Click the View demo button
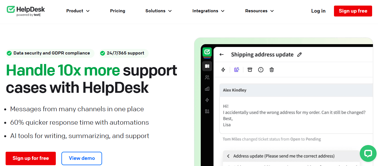 coord(82,158)
